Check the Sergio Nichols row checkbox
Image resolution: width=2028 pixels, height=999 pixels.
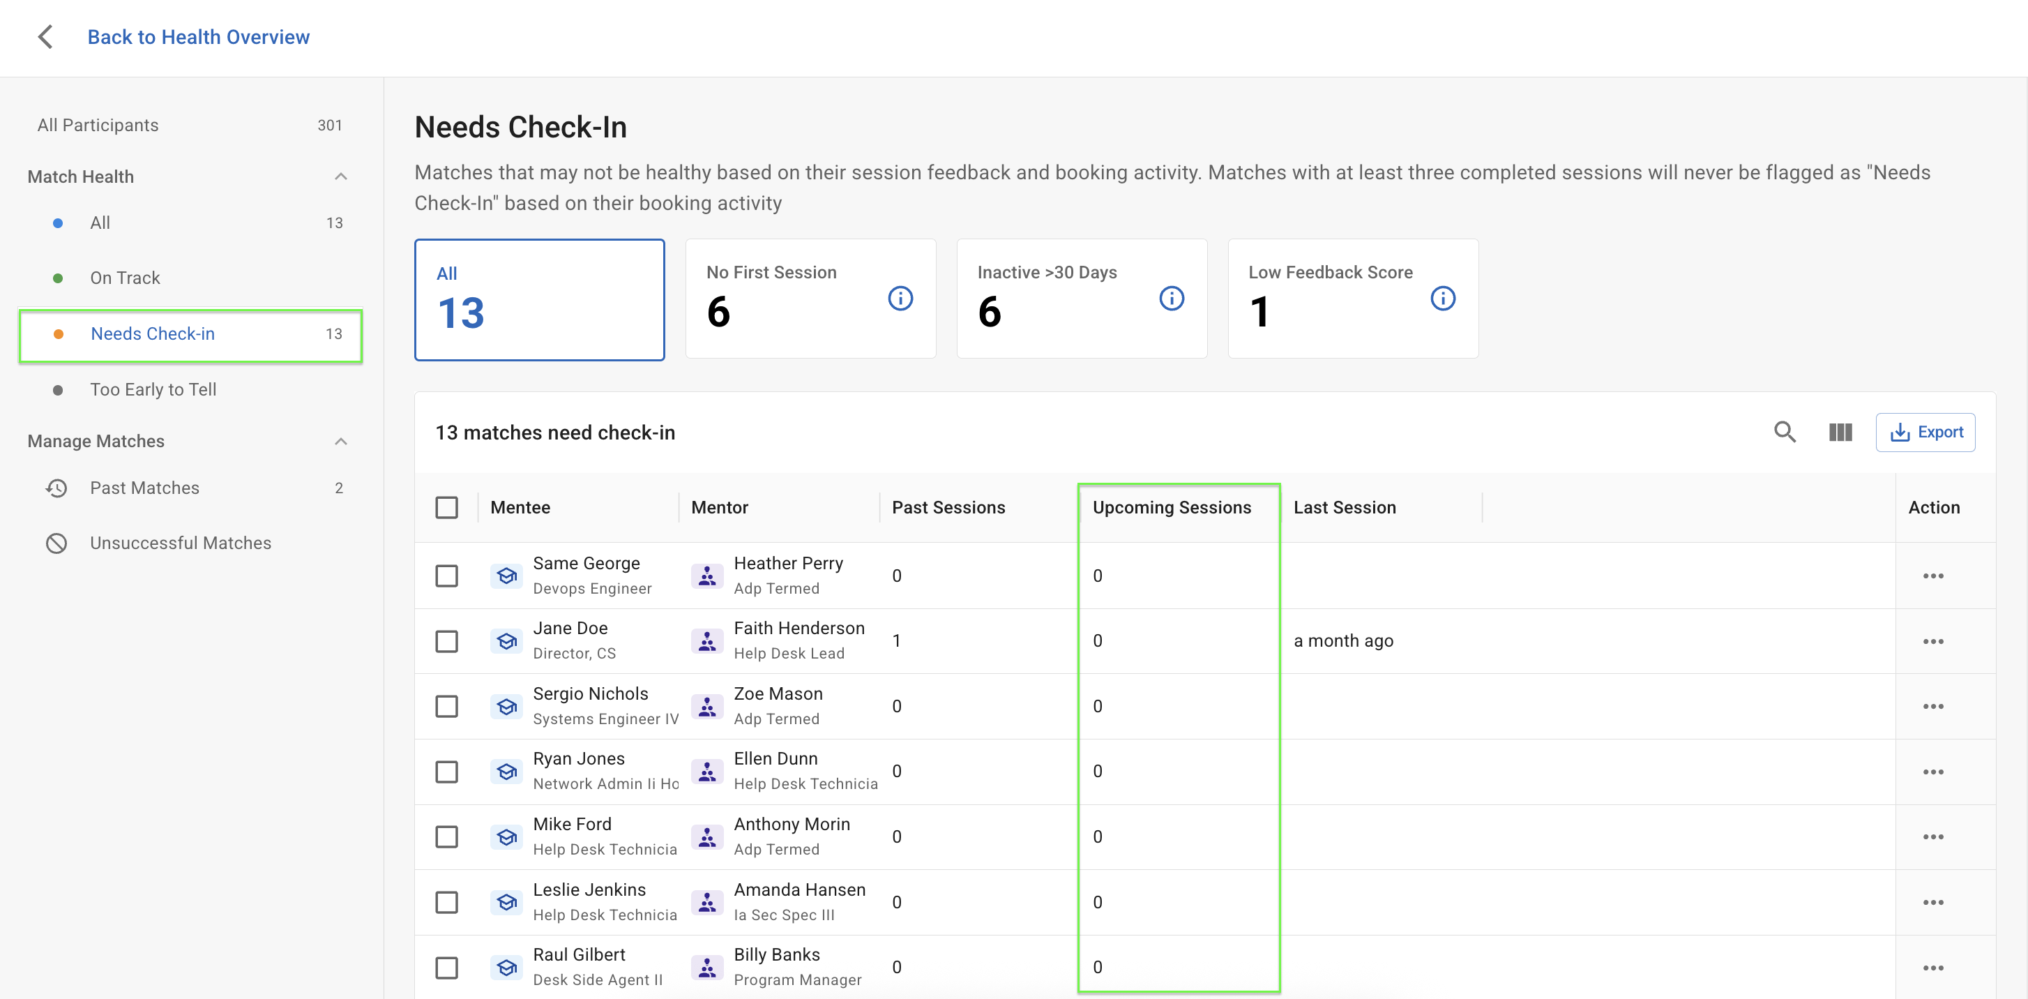coord(446,707)
